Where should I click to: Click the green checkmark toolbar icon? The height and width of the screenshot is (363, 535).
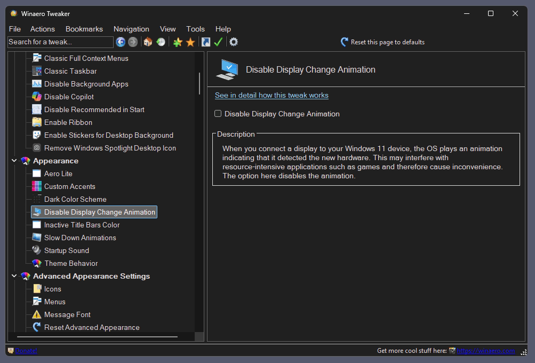[218, 42]
